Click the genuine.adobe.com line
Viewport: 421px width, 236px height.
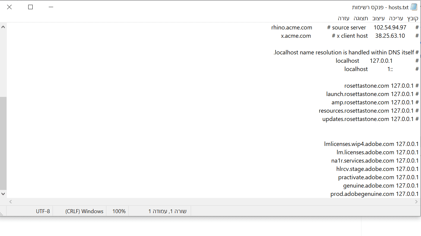(381, 186)
